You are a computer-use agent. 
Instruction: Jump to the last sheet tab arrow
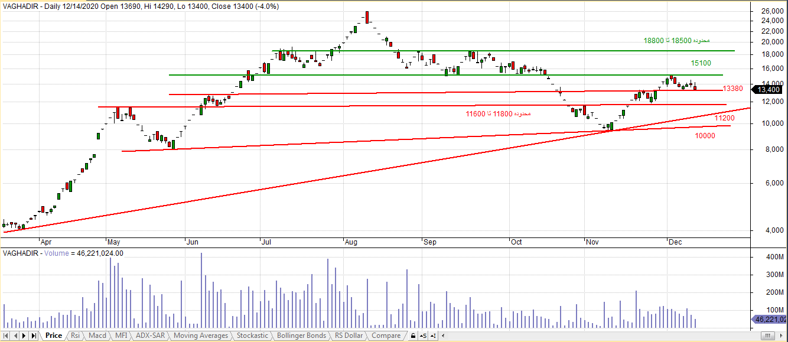34,336
